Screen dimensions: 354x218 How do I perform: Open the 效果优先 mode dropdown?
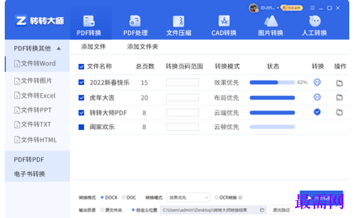(x=188, y=197)
